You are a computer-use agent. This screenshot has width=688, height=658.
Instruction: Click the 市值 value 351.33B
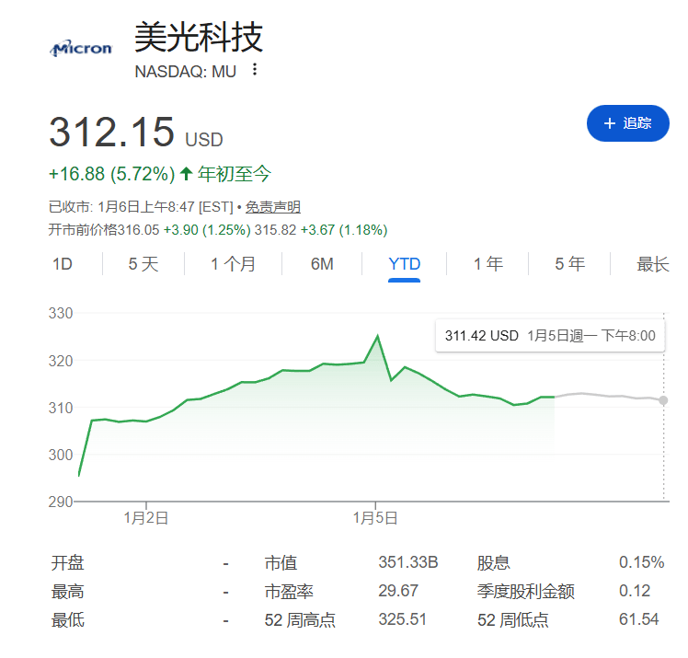tap(407, 563)
